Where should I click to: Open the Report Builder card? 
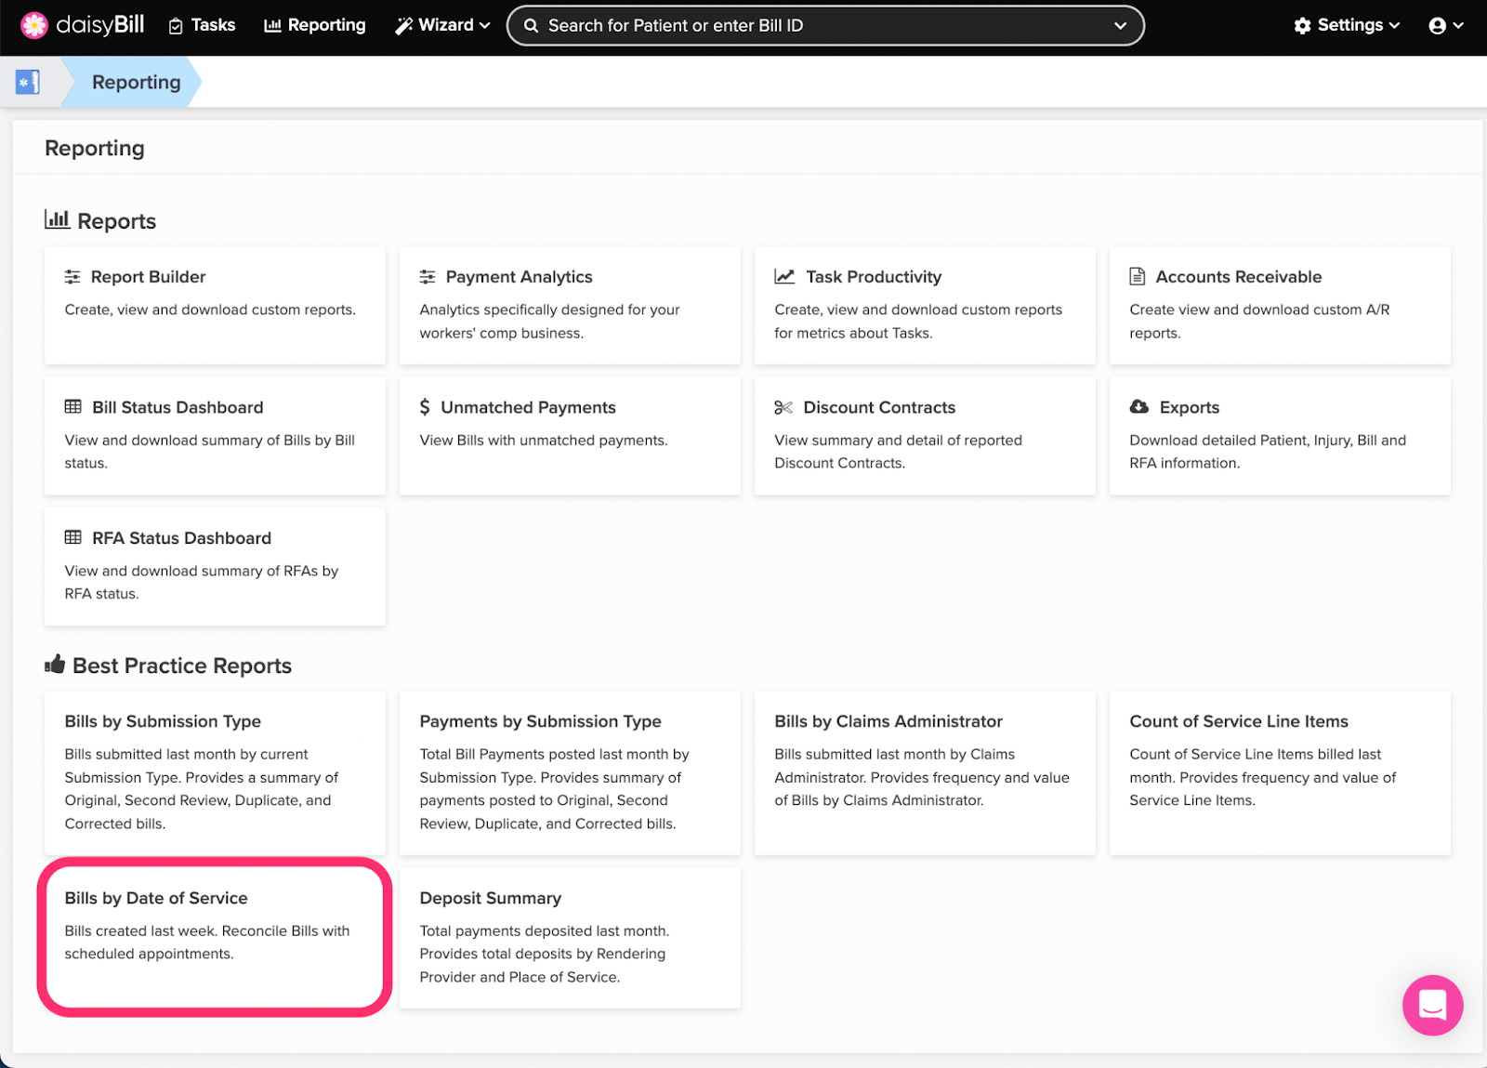coord(215,305)
